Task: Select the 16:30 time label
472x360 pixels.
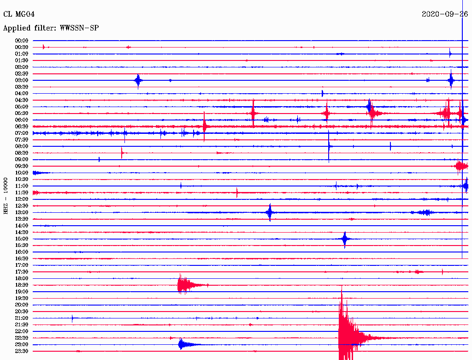Action: click(22, 259)
